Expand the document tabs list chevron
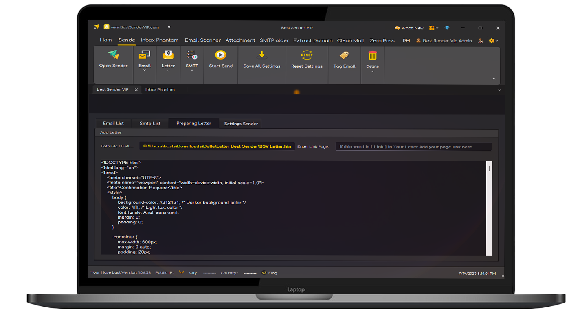Viewport: 580px width, 318px height. tap(500, 89)
